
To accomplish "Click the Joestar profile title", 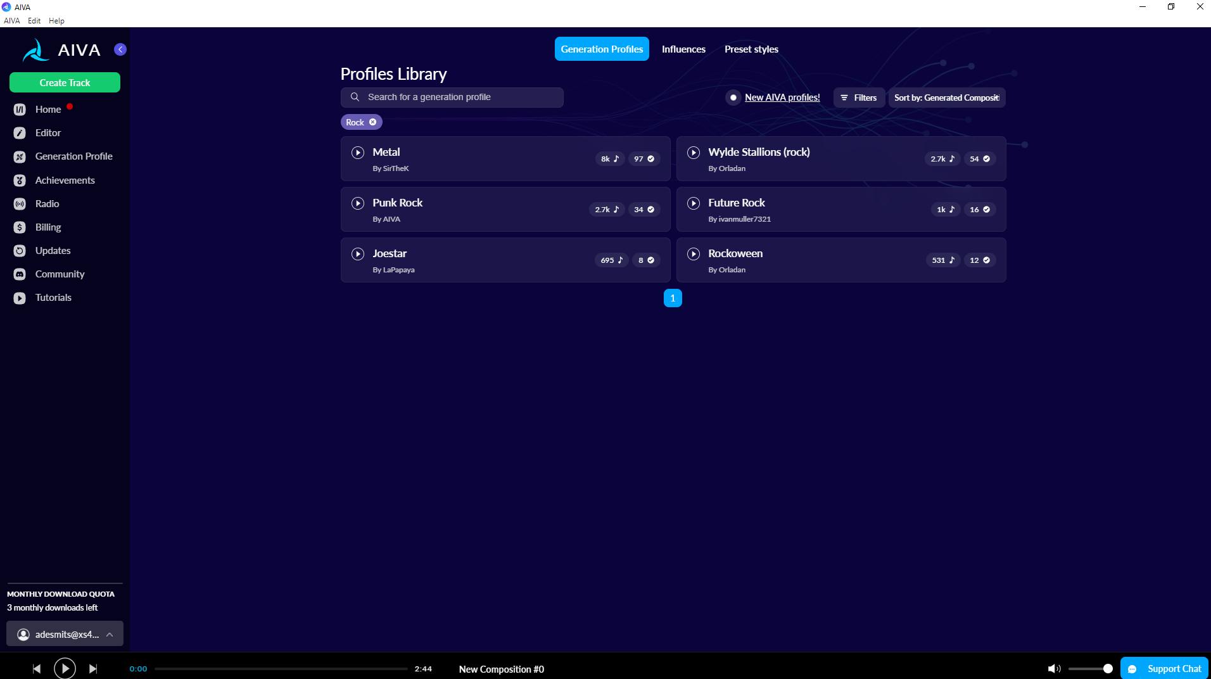I will 390,253.
